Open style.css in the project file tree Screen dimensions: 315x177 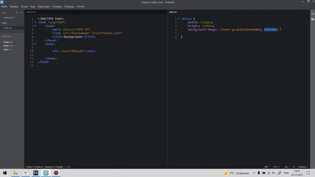click(x=7, y=50)
